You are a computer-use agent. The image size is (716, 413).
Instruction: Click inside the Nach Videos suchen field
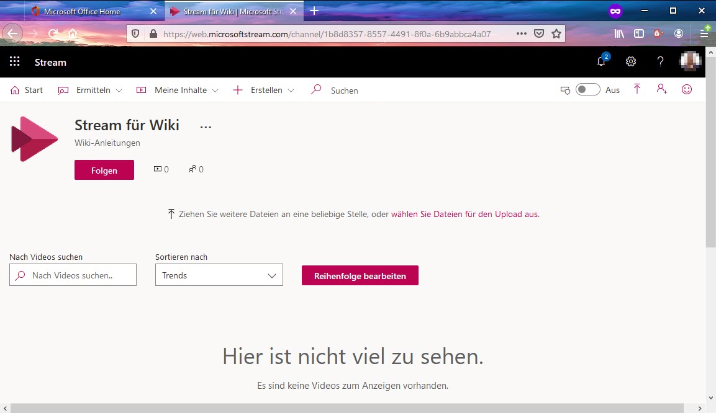[x=73, y=275]
